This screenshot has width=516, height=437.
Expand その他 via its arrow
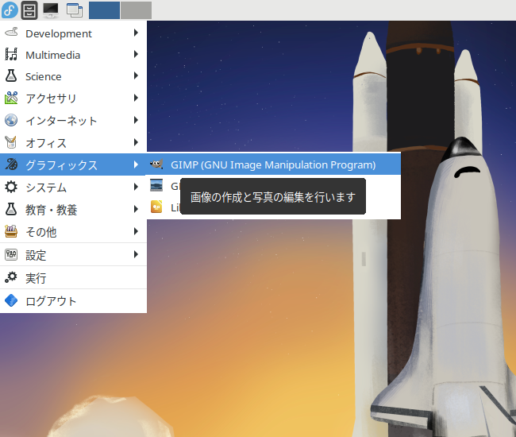click(136, 231)
